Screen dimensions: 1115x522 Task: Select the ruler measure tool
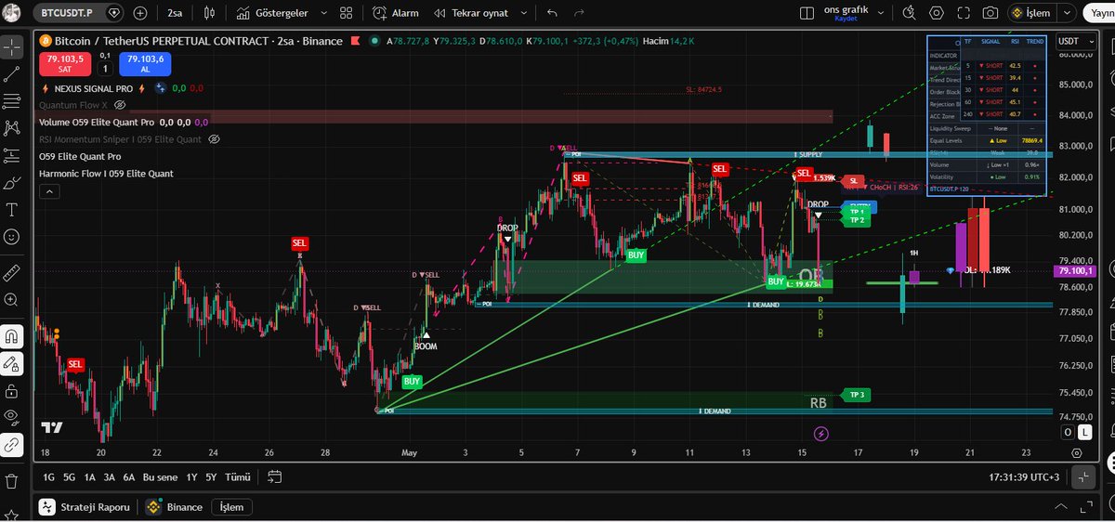[x=12, y=273]
